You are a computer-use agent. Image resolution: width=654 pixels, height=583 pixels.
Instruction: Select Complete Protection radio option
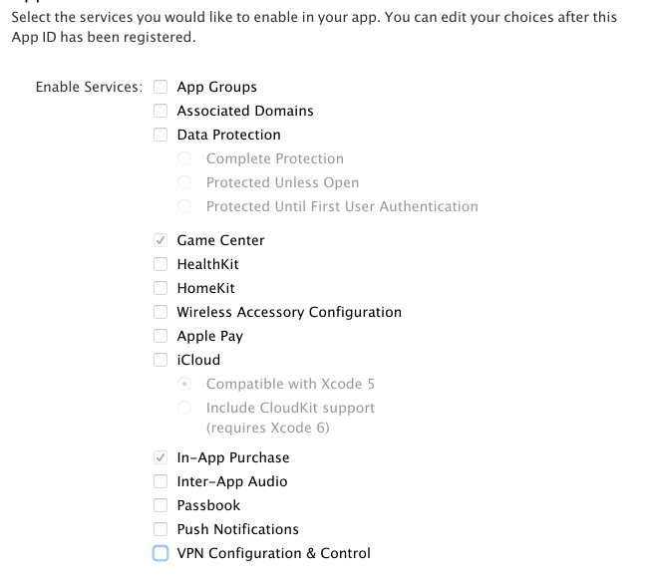pos(184,158)
